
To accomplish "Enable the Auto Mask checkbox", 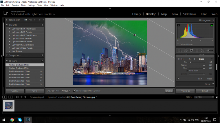I will (x=187, y=71).
